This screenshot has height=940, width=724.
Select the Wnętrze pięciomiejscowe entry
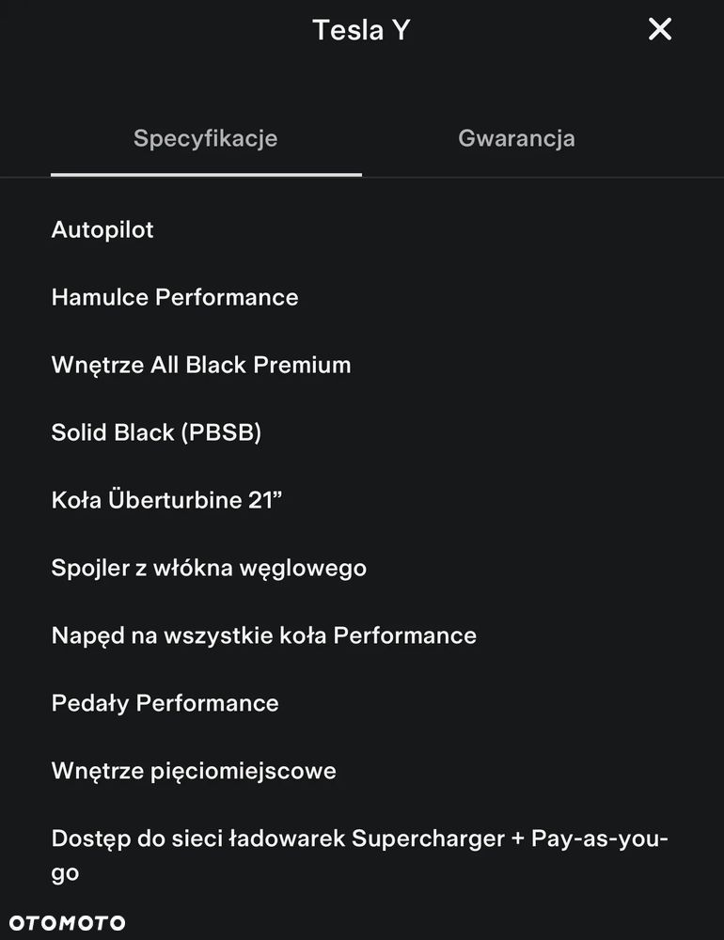click(194, 771)
